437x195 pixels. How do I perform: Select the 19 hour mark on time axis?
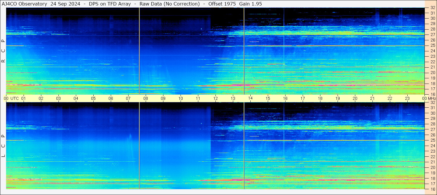[x=338, y=98]
